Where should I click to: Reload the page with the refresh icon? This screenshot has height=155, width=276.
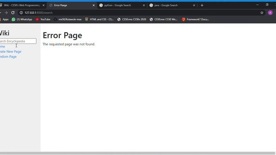pos(13,12)
